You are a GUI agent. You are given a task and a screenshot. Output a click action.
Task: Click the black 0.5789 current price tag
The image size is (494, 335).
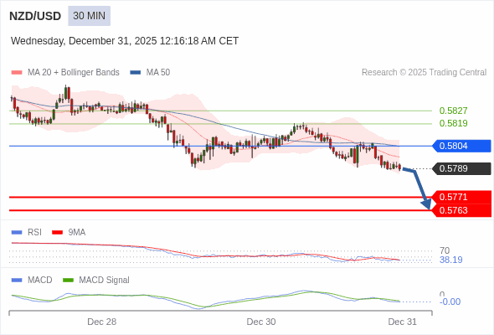pos(461,168)
